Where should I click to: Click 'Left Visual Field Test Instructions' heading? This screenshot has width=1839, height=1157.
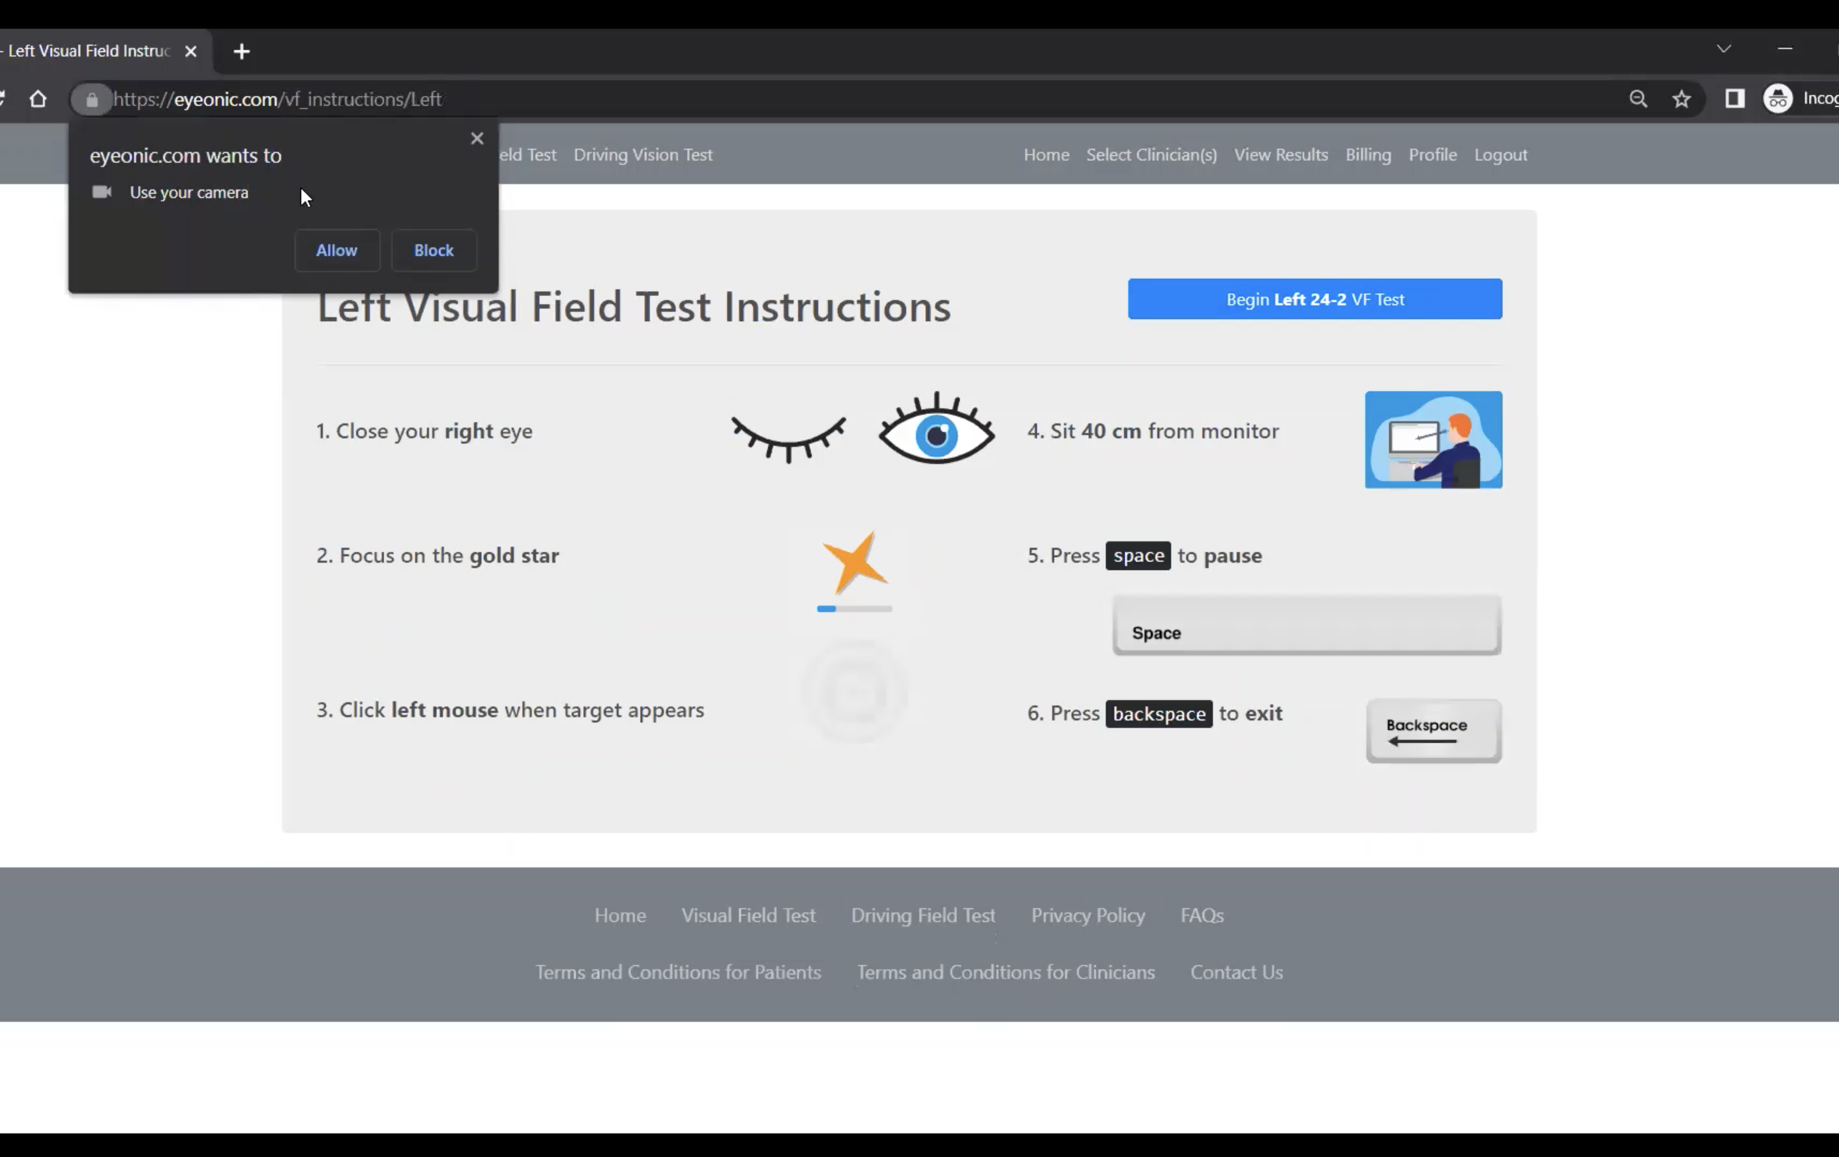coord(634,307)
